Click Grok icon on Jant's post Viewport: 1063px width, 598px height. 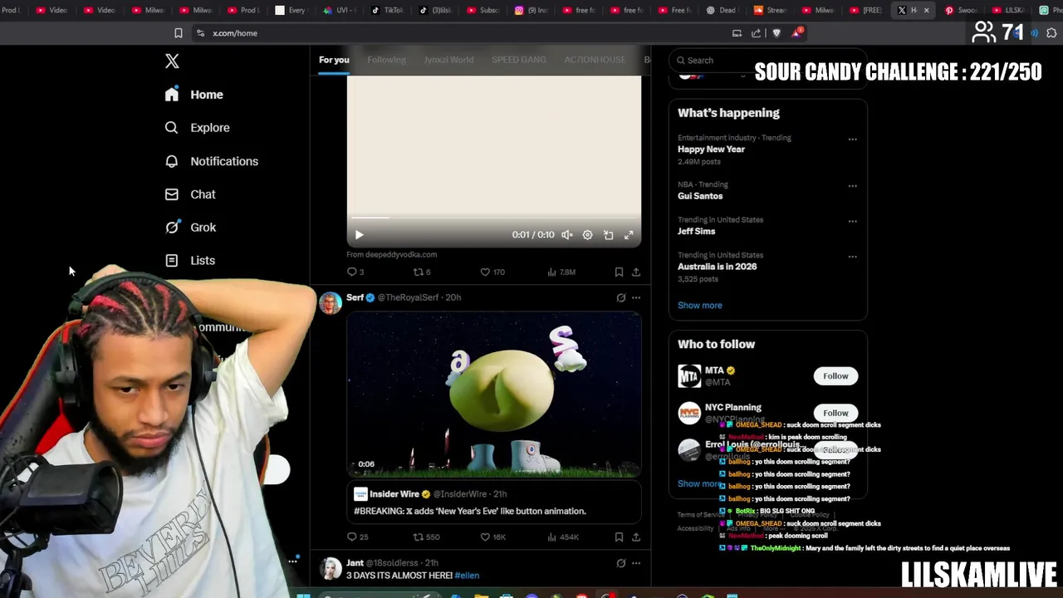click(x=620, y=563)
